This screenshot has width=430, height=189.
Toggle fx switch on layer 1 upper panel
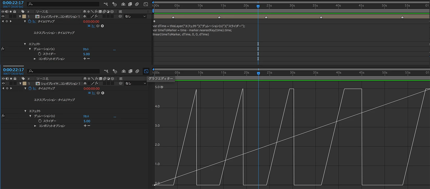coord(96,16)
